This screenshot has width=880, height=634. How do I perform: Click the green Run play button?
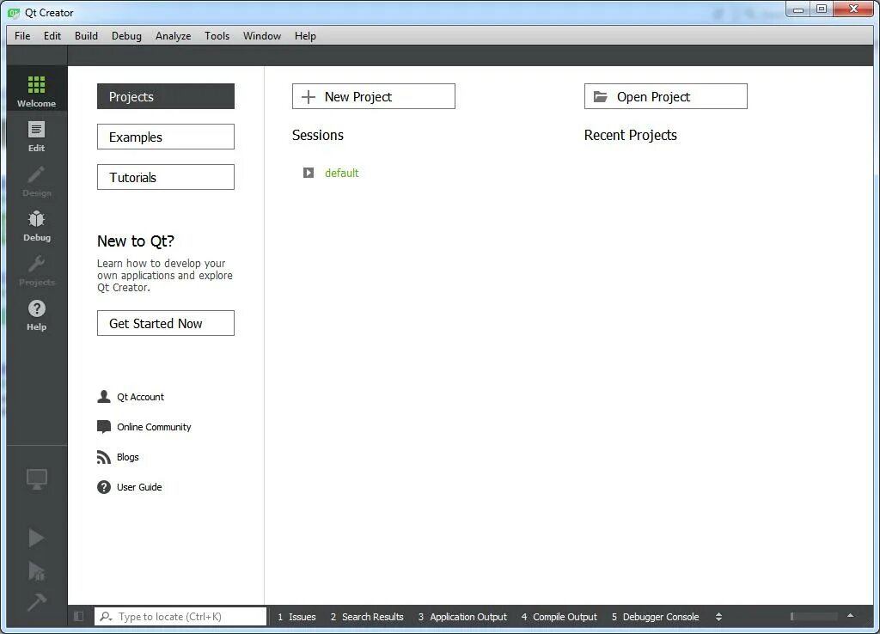(x=36, y=538)
